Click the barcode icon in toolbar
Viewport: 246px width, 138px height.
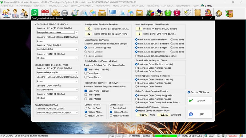click(x=65, y=13)
